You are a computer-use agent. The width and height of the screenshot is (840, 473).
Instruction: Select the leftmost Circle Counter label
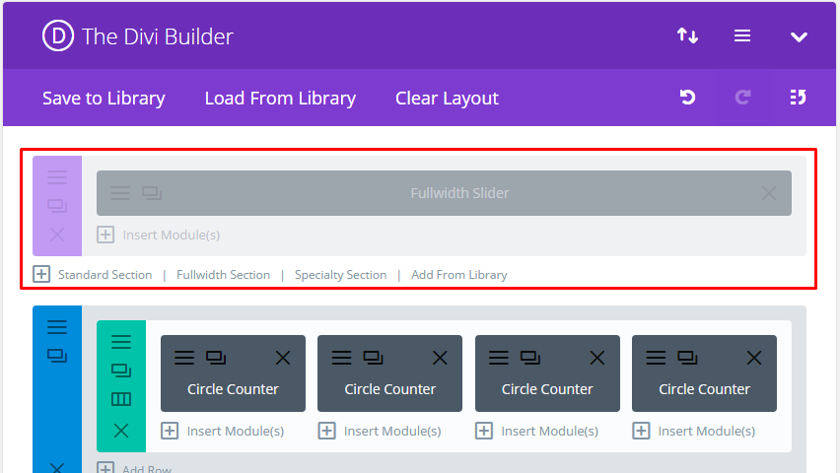(233, 389)
